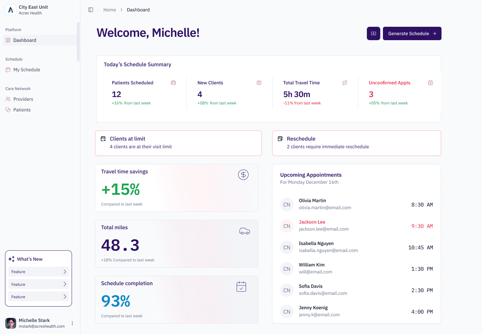Open Providers in the sidebar
Viewport: 482px width, 334px height.
pos(40,99)
